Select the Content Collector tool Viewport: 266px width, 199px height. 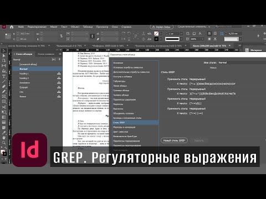pos(4,71)
